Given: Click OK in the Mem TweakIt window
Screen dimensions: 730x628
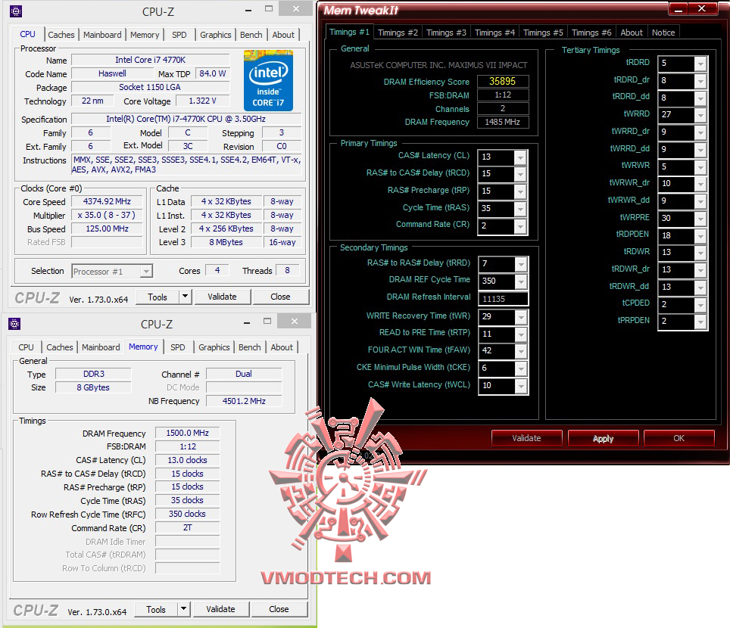Looking at the screenshot, I should click(679, 438).
